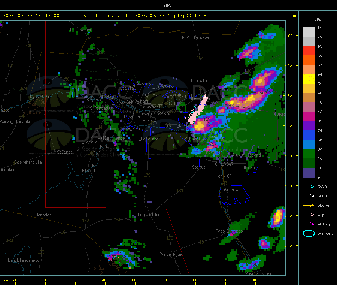Click the El_Desvio place label
337x285 pixels.
pos(88,142)
